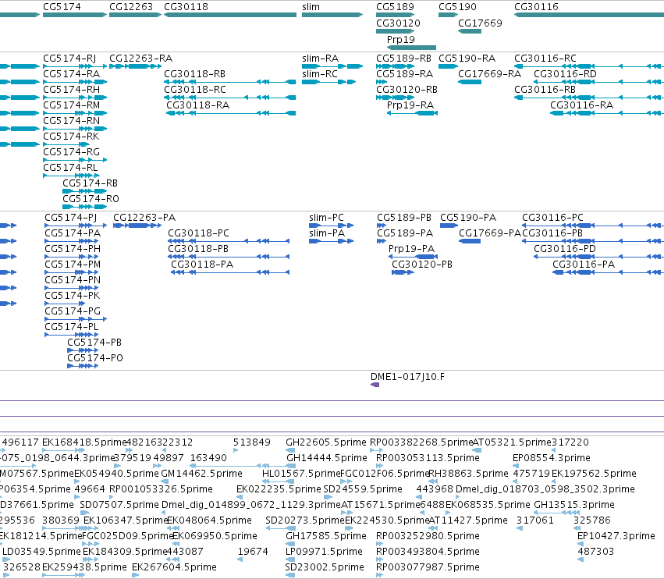Select the CG12263 gene label

[x=131, y=7]
